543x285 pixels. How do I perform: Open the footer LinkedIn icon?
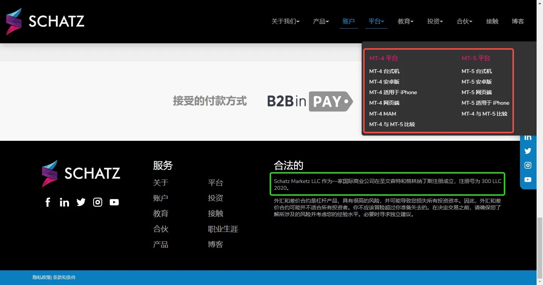pyautogui.click(x=64, y=202)
